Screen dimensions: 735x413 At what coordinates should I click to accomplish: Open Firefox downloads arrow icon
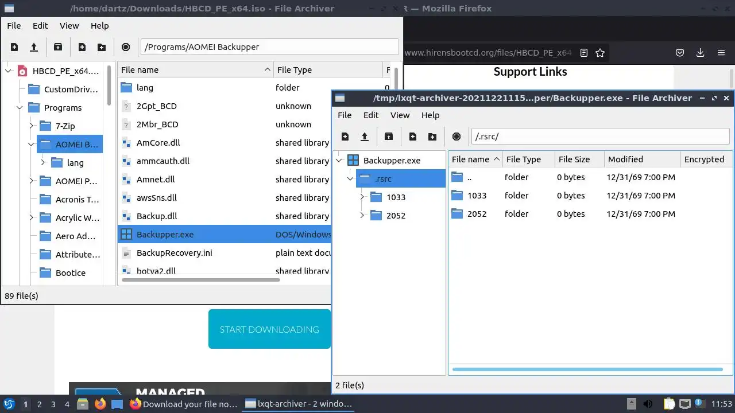click(701, 53)
